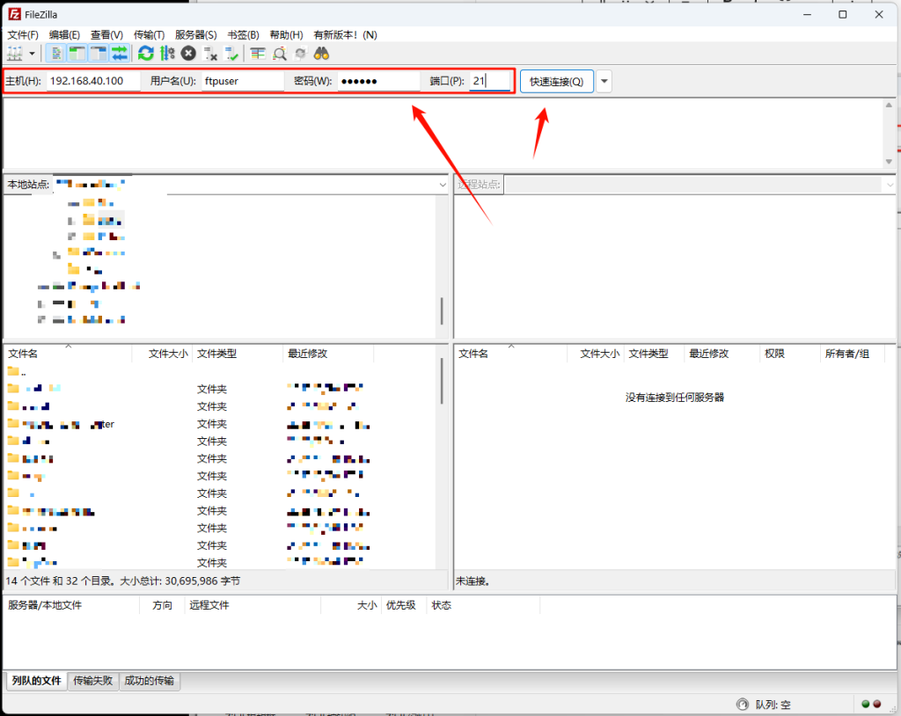The height and width of the screenshot is (716, 901).
Task: Switch to the 传输失败 tab
Action: click(92, 681)
